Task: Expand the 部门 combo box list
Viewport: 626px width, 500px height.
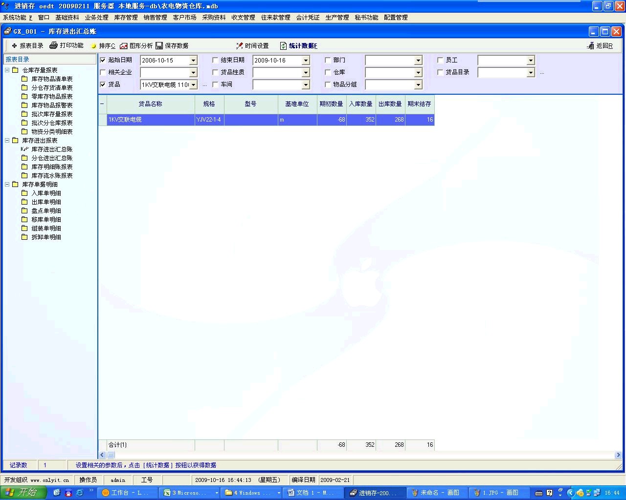Action: point(418,61)
